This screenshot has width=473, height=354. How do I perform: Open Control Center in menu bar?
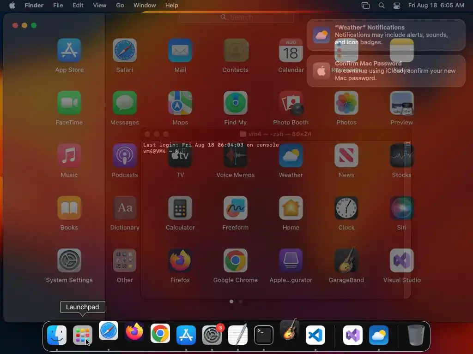point(397,5)
